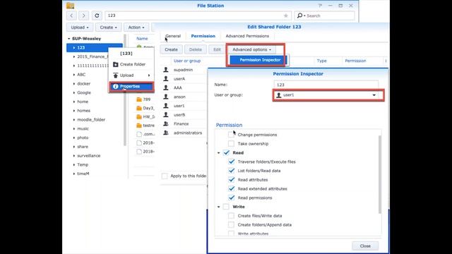Select the surveillance folder in tree
The height and width of the screenshot is (254, 452).
pyautogui.click(x=89, y=156)
